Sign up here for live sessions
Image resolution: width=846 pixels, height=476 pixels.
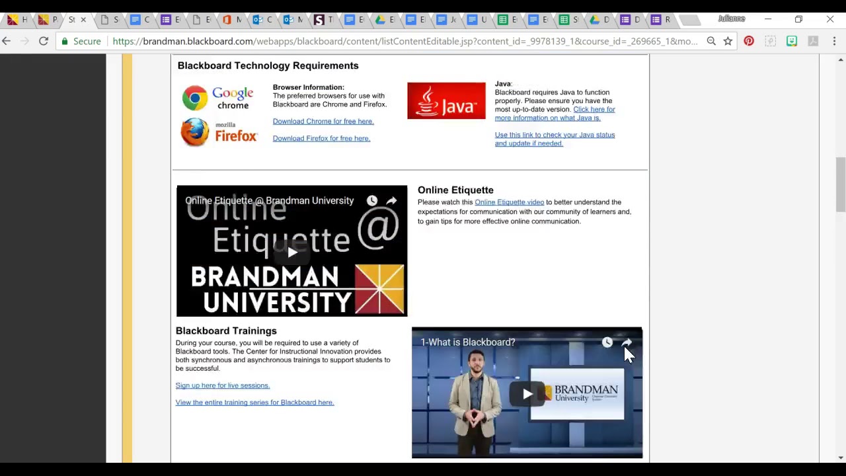coord(223,385)
